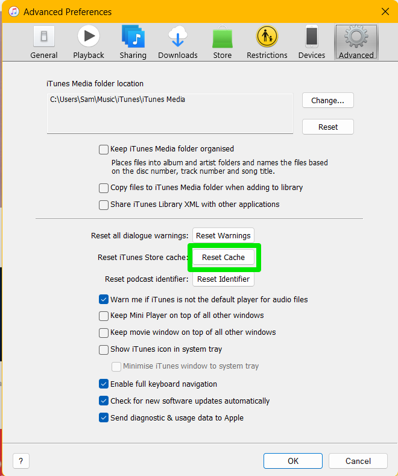Confirm settings with the OK button
Screen dimensions: 398x476
[x=293, y=461]
